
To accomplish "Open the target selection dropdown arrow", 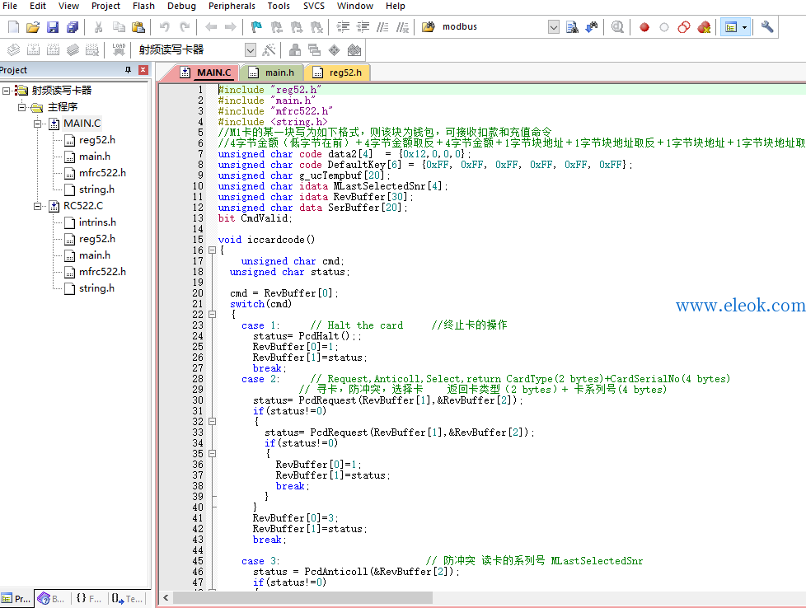I will point(251,50).
